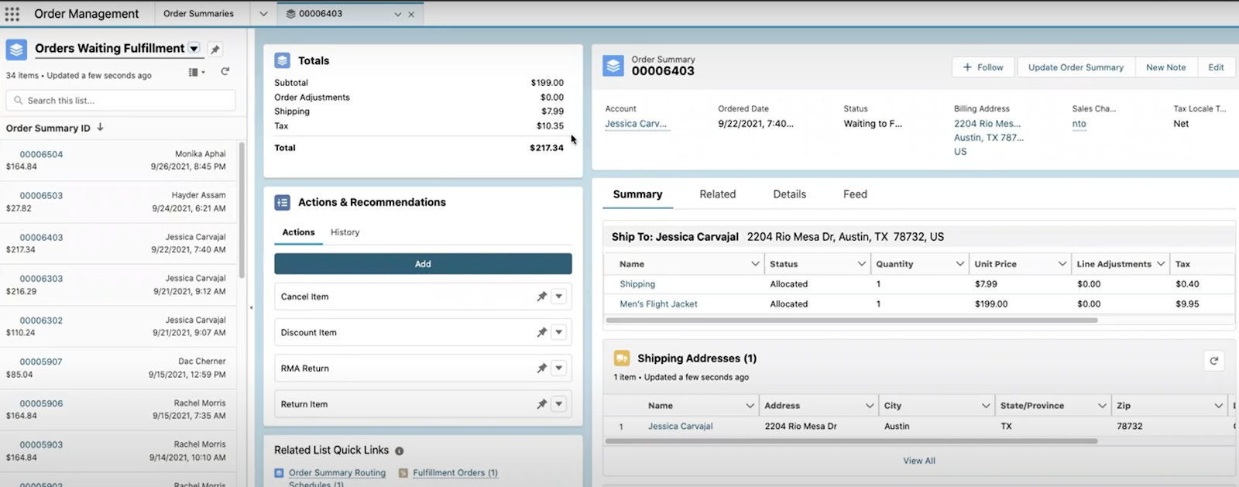Open the App Launcher grid icon
The width and height of the screenshot is (1239, 487).
12,14
